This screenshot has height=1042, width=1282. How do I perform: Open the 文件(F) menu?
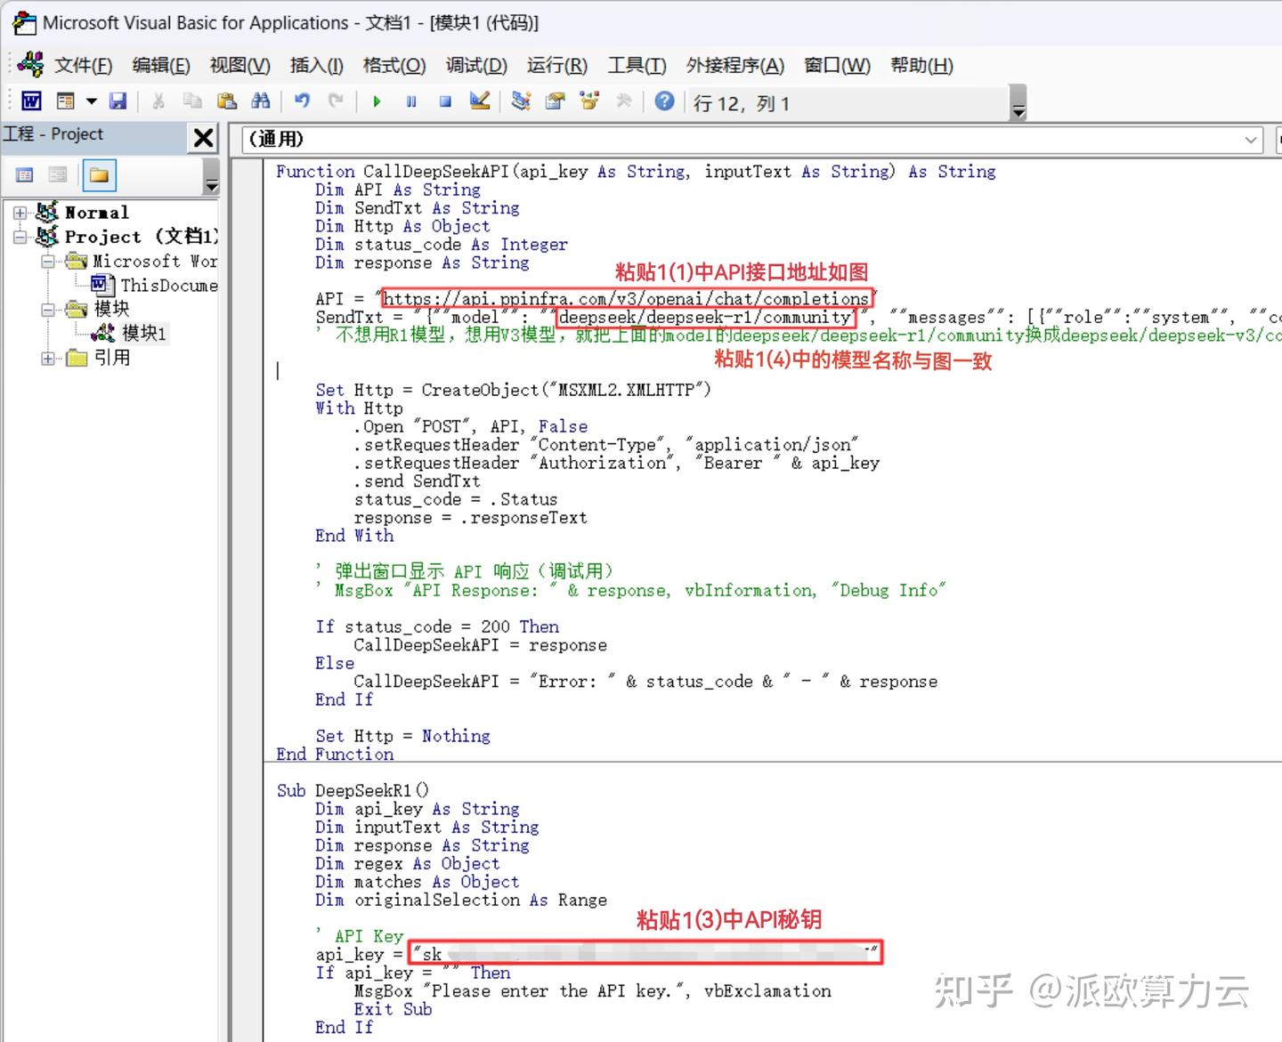pyautogui.click(x=83, y=65)
